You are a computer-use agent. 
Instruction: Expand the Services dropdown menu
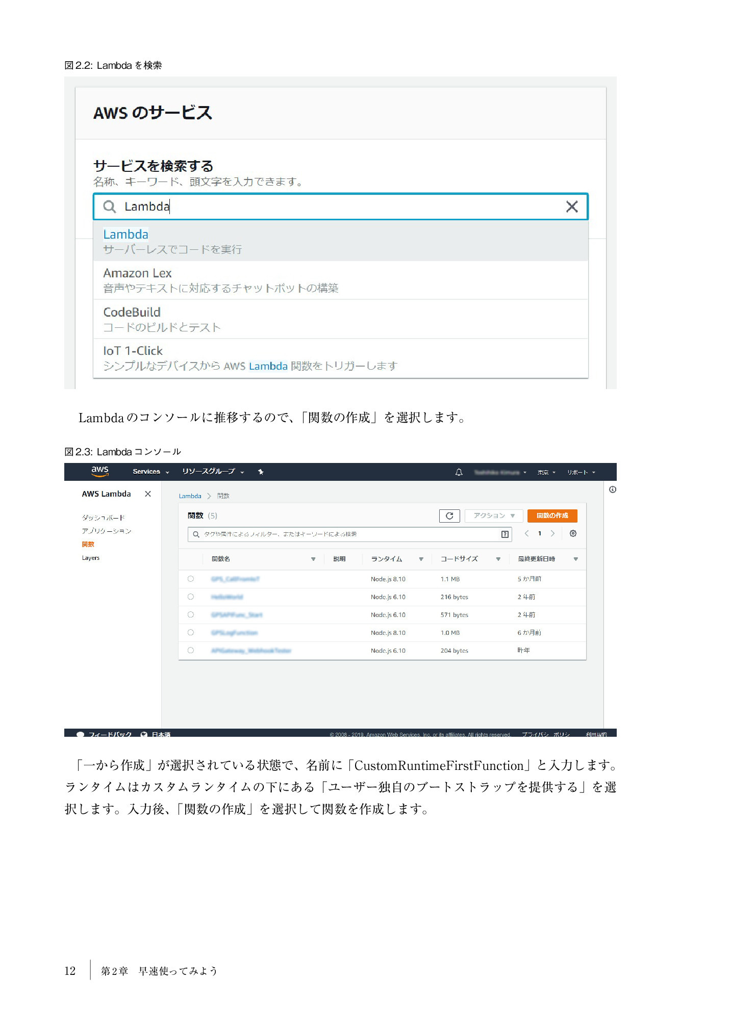click(150, 472)
